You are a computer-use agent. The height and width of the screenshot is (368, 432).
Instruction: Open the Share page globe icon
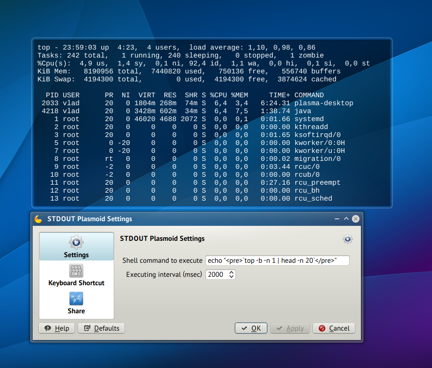76,299
